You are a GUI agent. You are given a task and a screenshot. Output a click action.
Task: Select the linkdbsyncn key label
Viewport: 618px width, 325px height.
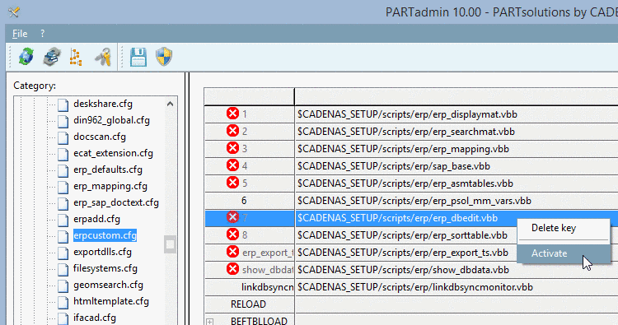[268, 287]
